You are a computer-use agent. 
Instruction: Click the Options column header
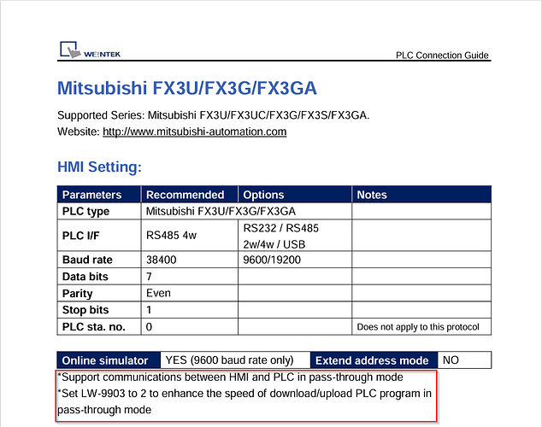pos(295,195)
